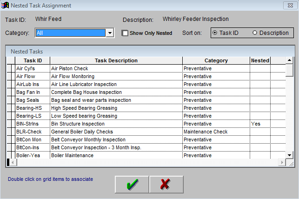The height and width of the screenshot is (199, 299).
Task: Enable Show Only Nested checkbox
Action: coord(125,33)
